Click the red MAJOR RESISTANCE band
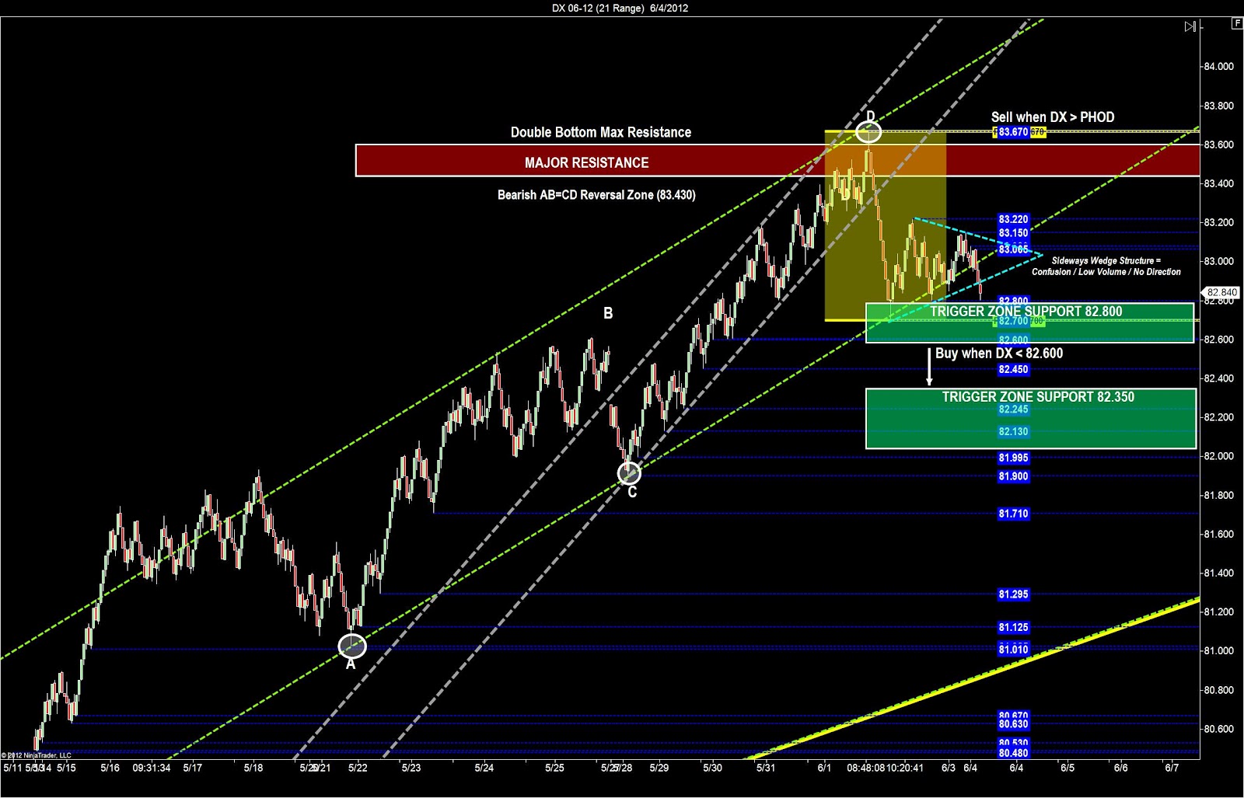1244x798 pixels. click(587, 162)
